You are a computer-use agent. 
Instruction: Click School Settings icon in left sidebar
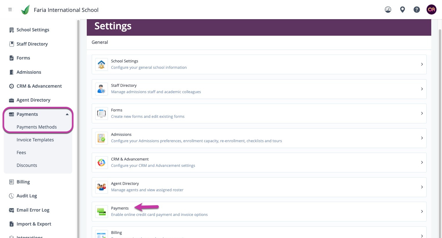[x=12, y=30]
